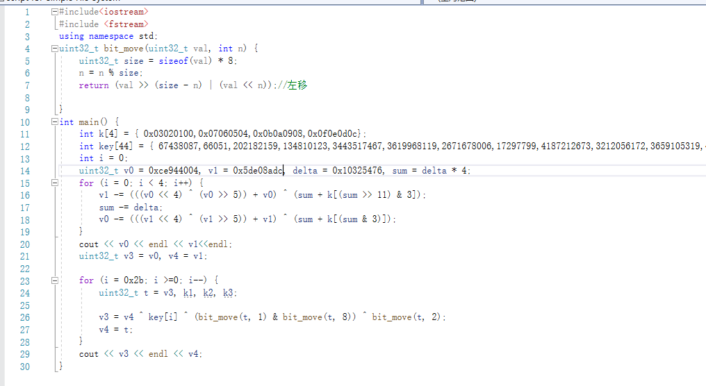This screenshot has width=706, height=386.
Task: Click the 'return' keyword on line 7
Action: [94, 85]
